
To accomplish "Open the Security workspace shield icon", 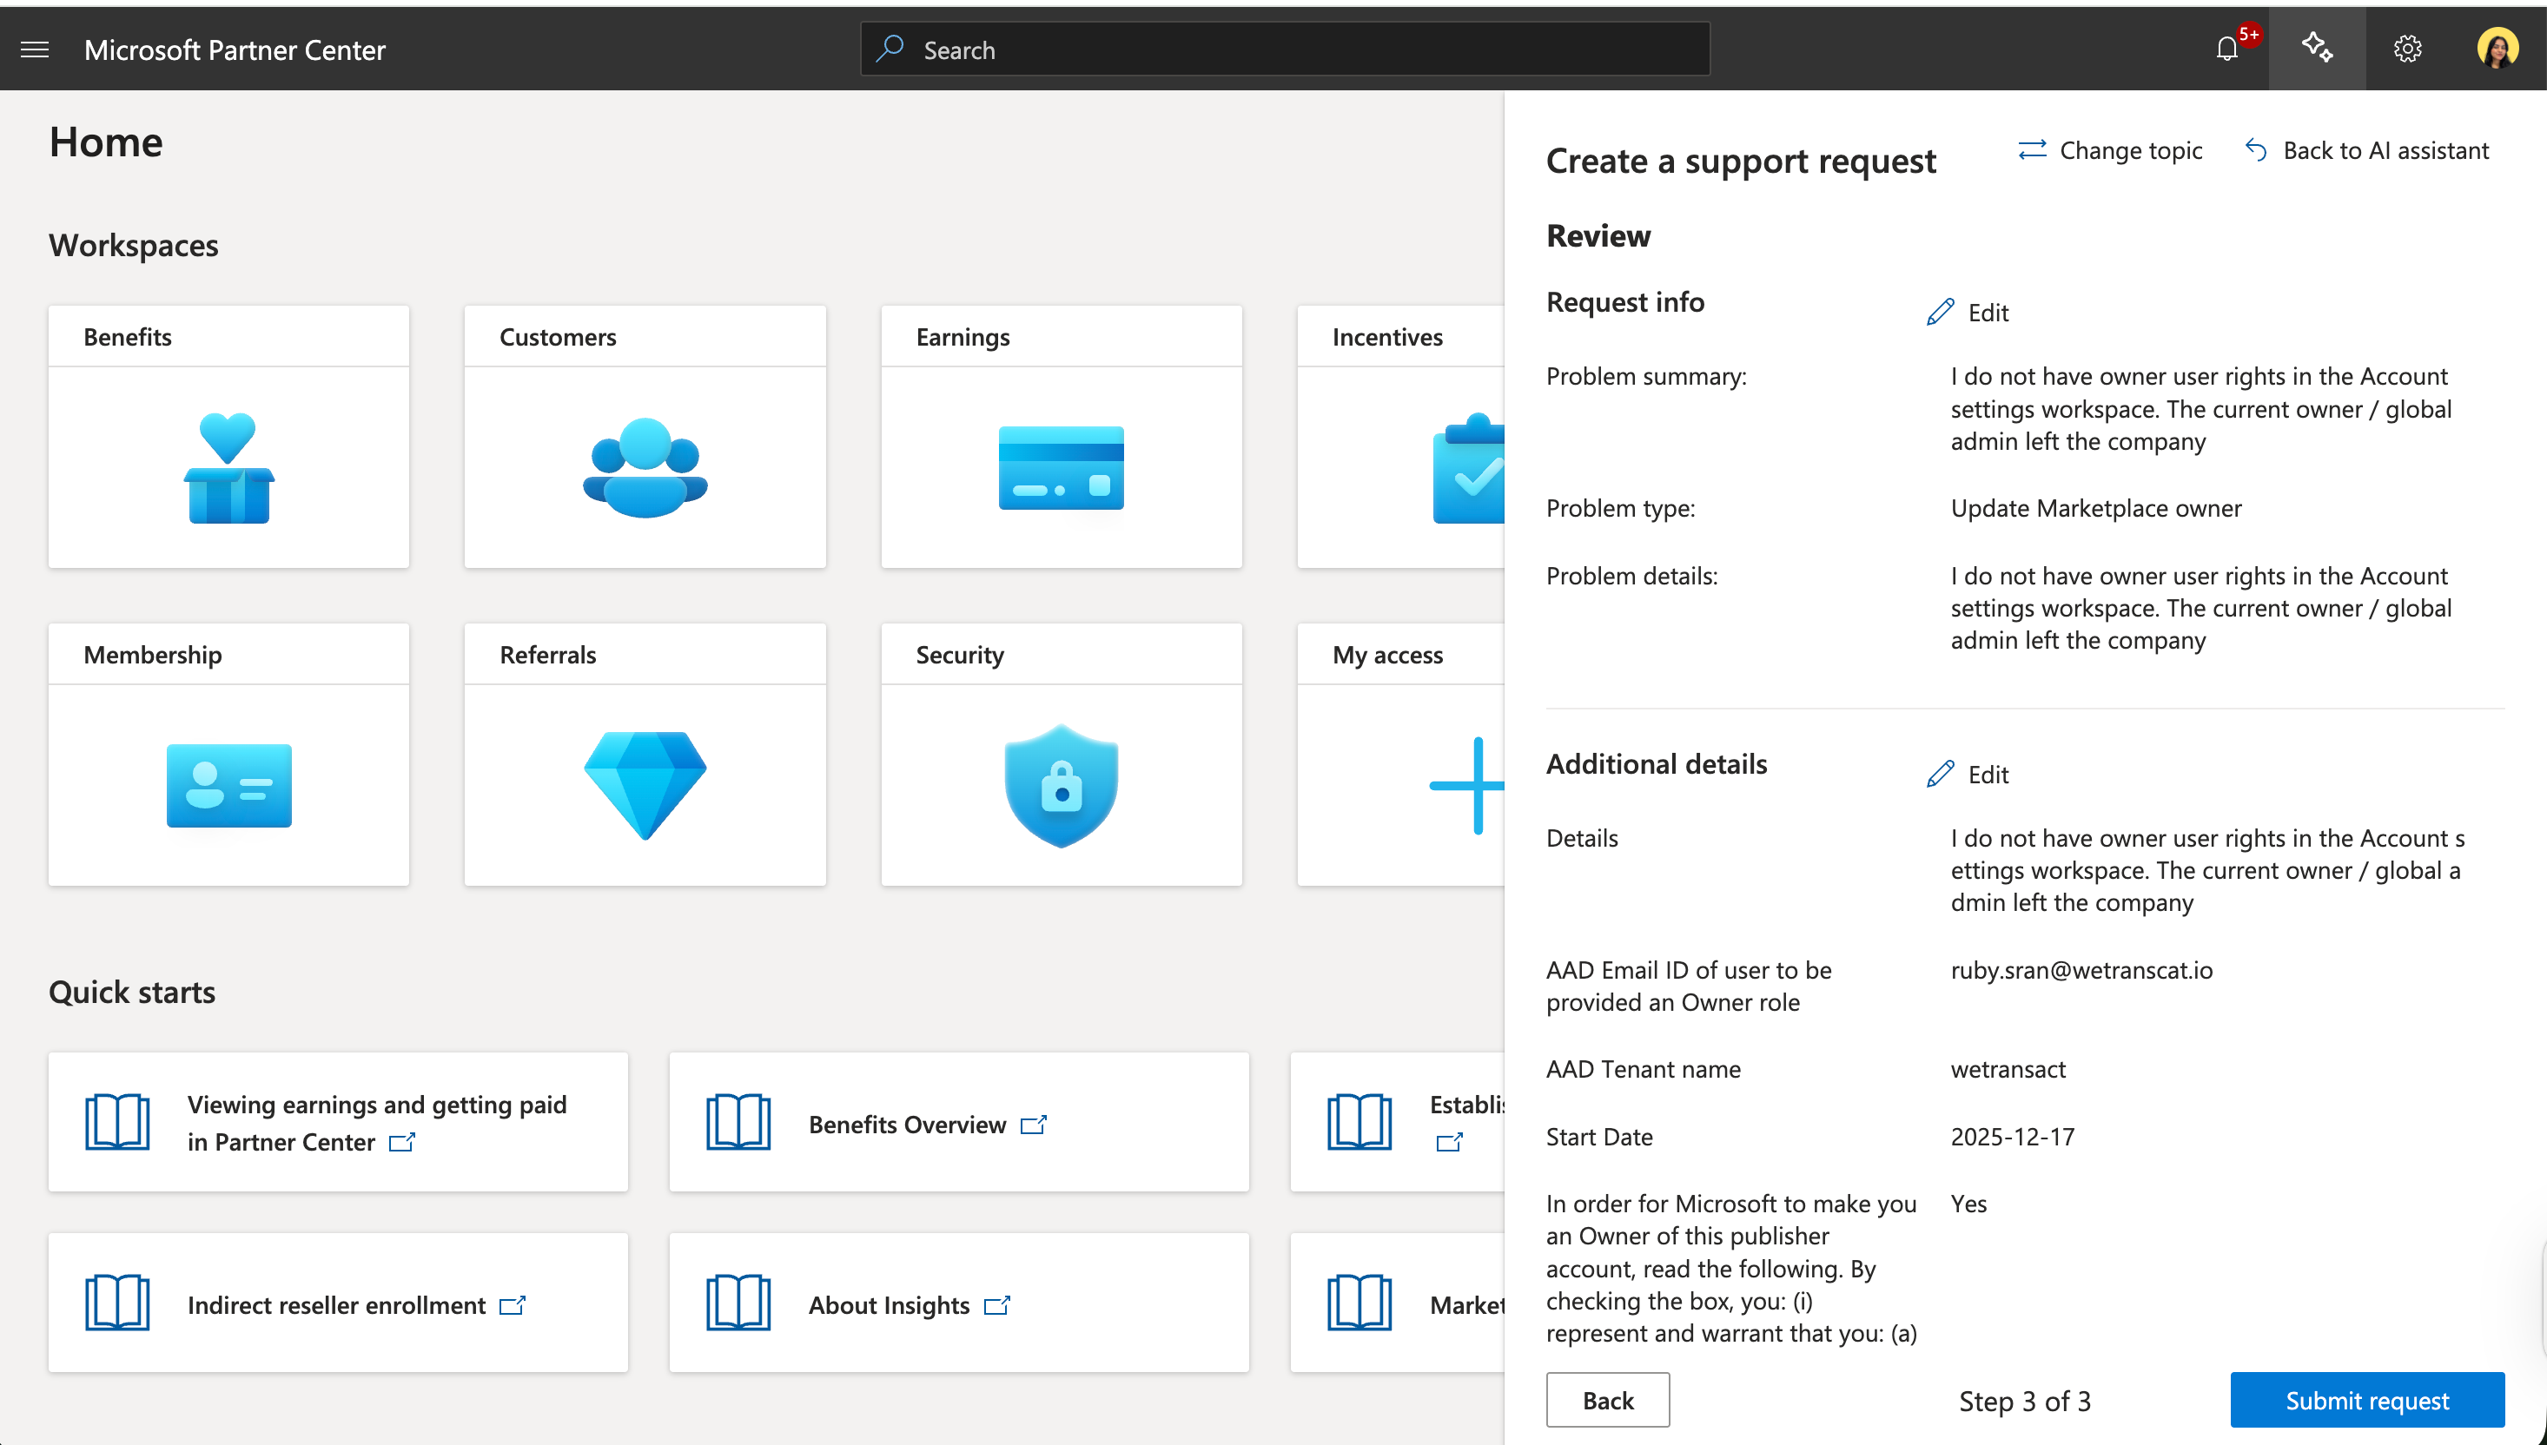I will tap(1061, 785).
